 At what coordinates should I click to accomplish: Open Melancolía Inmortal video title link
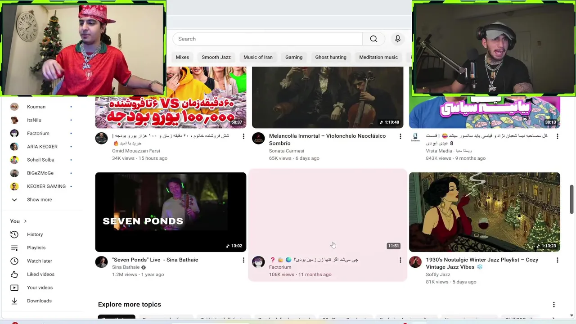pos(327,139)
